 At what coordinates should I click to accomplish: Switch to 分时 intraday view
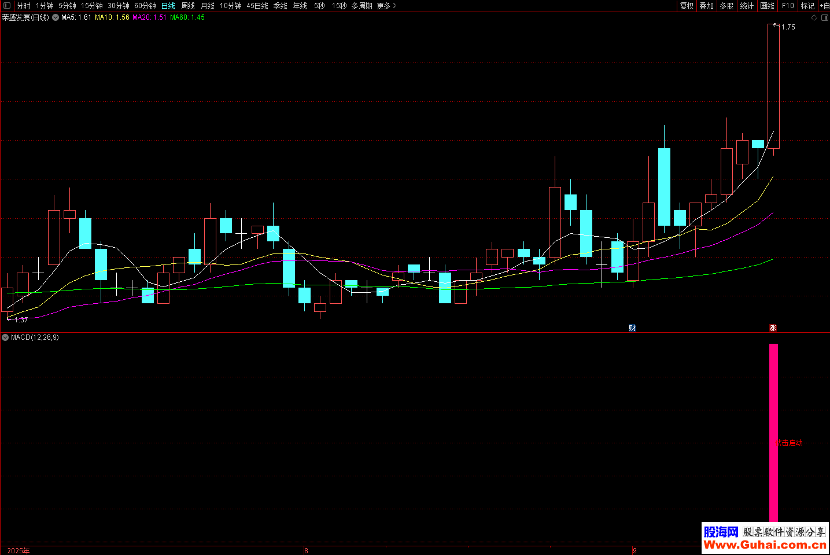click(23, 6)
